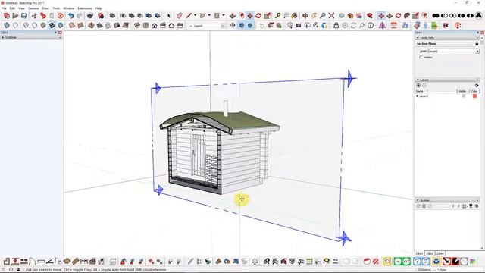Choose the Line pencil tool

(x=189, y=15)
